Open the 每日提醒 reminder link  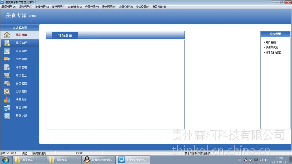tap(270, 42)
